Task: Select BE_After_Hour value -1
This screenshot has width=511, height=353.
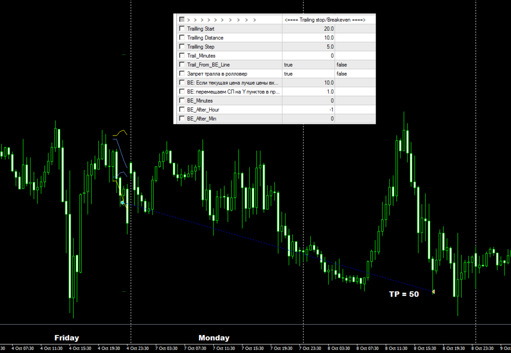Action: point(331,110)
